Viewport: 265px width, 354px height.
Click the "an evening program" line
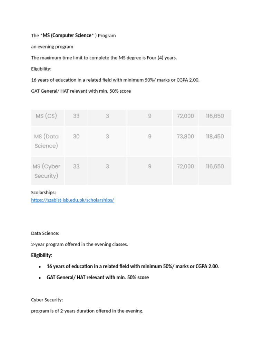[x=52, y=47]
